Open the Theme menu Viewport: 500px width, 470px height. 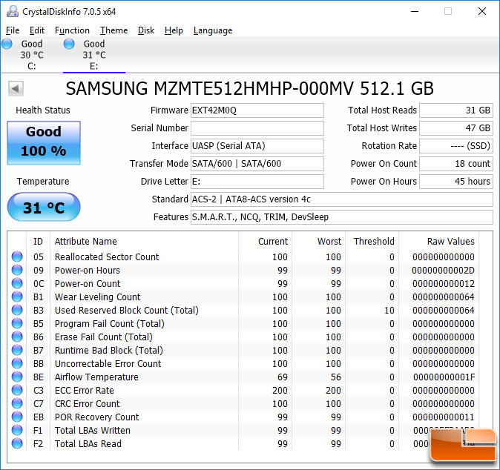coord(114,30)
